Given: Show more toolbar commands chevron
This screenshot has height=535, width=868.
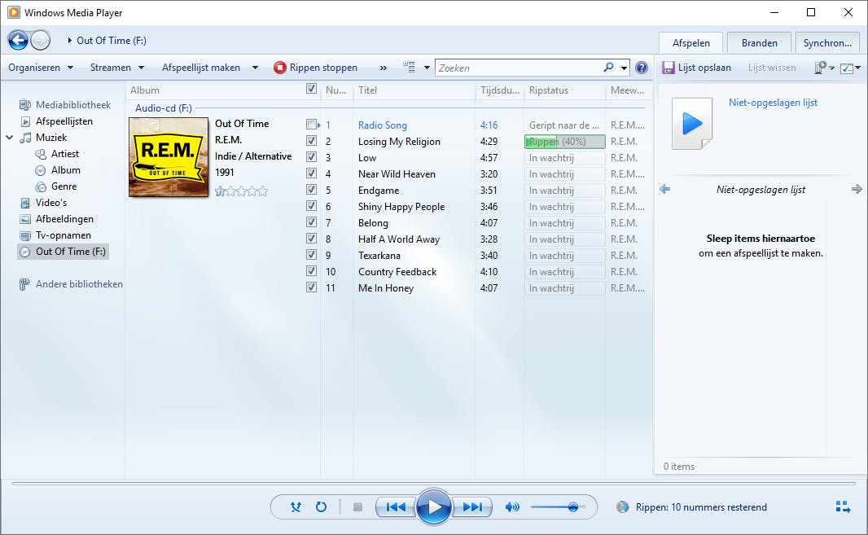Looking at the screenshot, I should [x=383, y=68].
